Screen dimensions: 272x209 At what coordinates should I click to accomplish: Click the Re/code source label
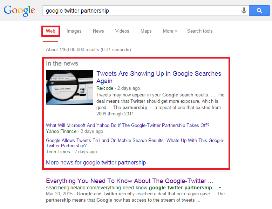pyautogui.click(x=105, y=88)
